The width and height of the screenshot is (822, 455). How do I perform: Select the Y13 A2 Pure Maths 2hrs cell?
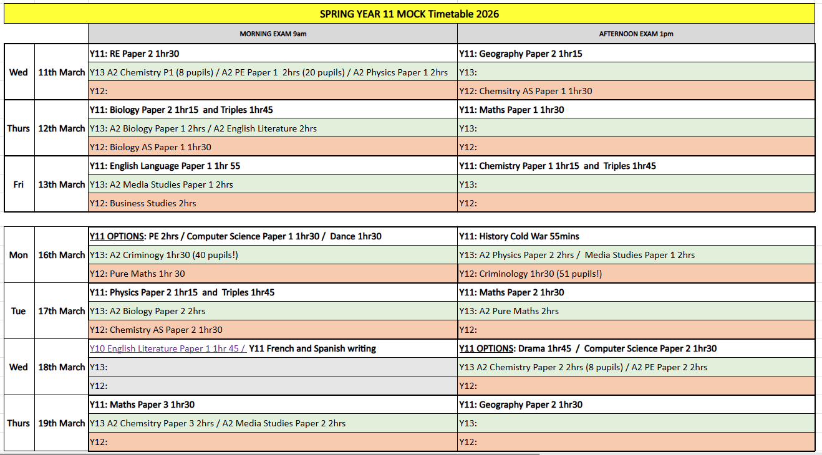(x=509, y=311)
